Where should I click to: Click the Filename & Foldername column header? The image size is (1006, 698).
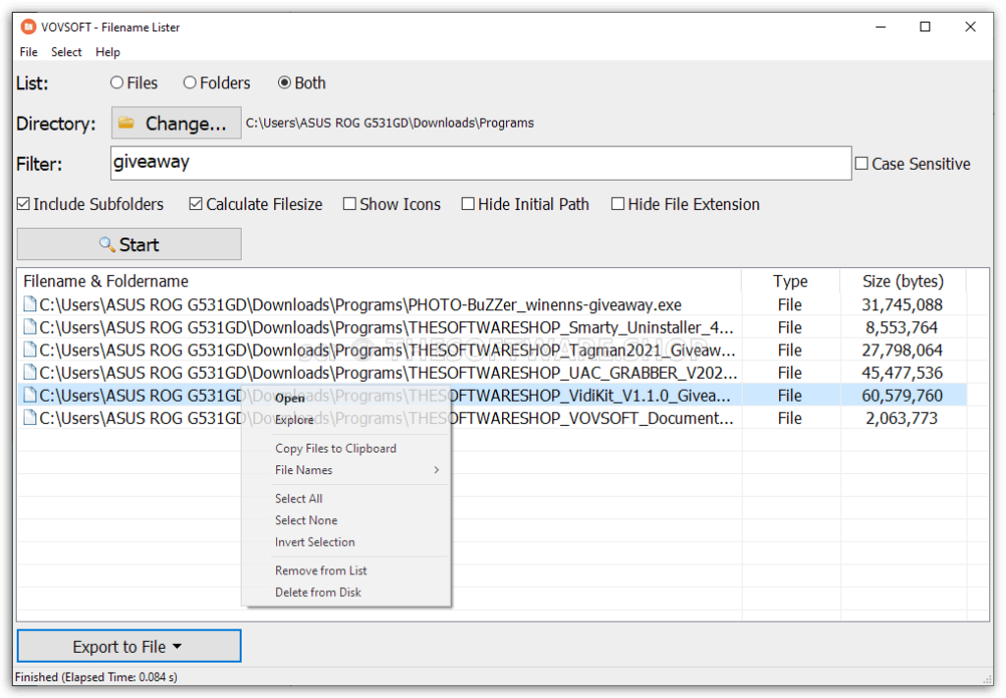[x=106, y=281]
